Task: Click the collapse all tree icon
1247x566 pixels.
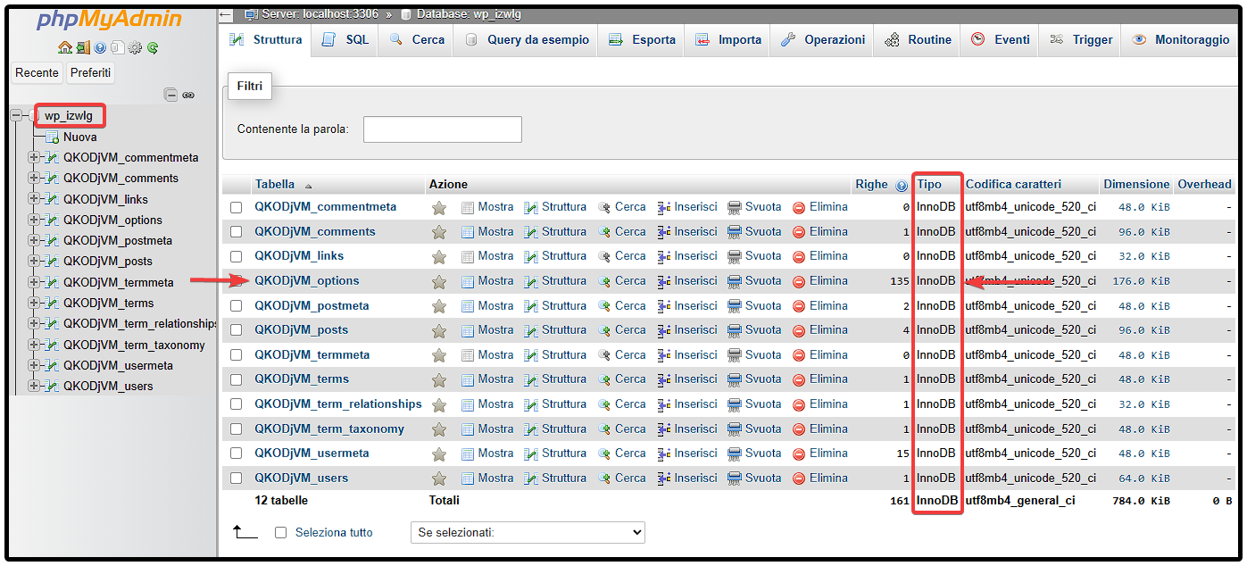Action: point(170,95)
